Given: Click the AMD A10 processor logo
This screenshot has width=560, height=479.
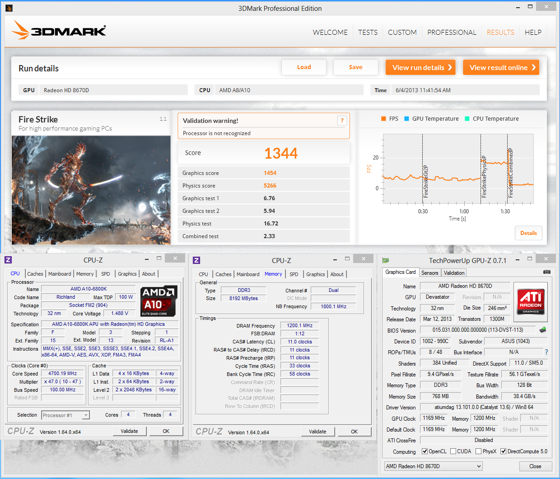Looking at the screenshot, I should 159,301.
